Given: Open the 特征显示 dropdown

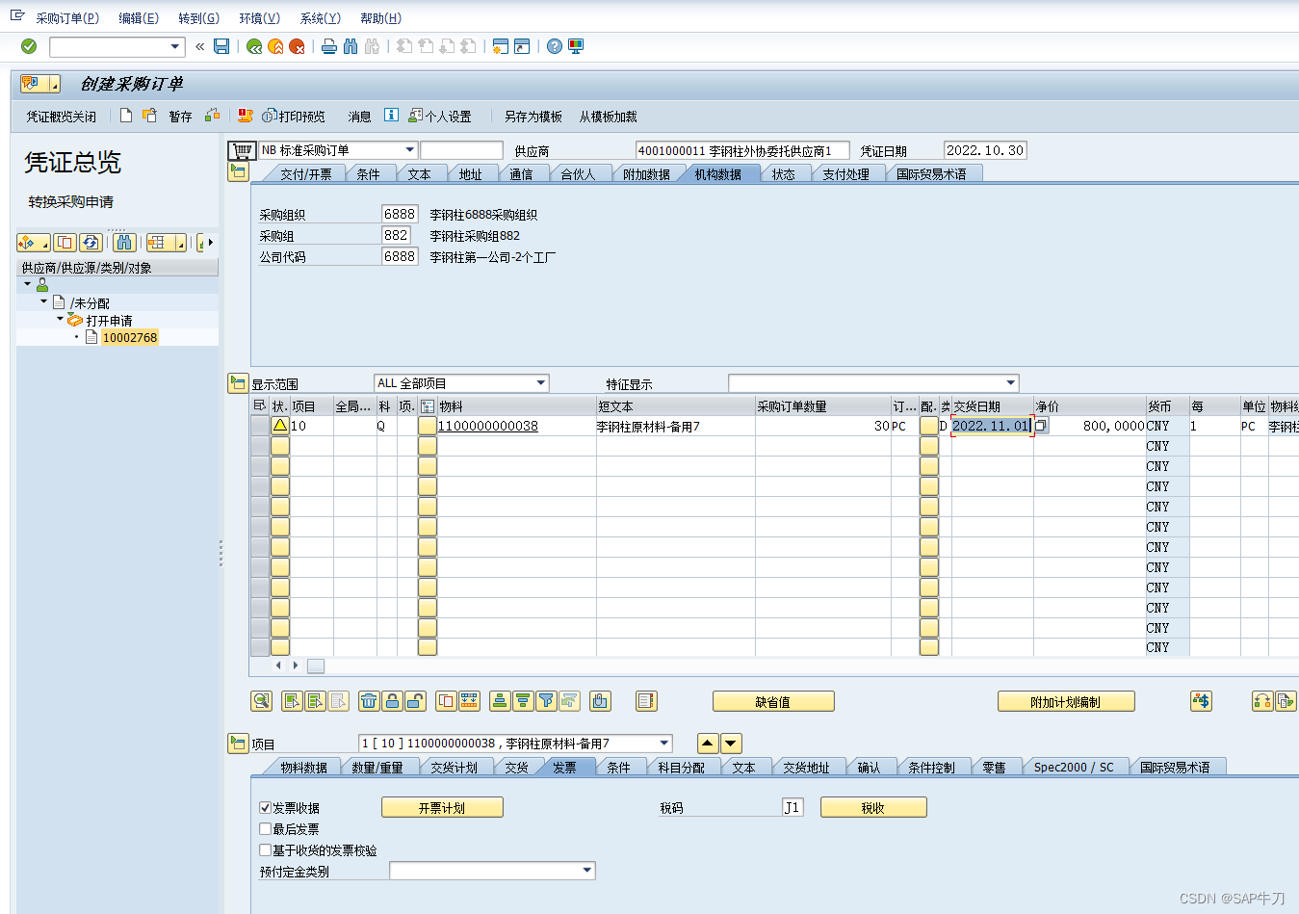Looking at the screenshot, I should [x=1011, y=383].
